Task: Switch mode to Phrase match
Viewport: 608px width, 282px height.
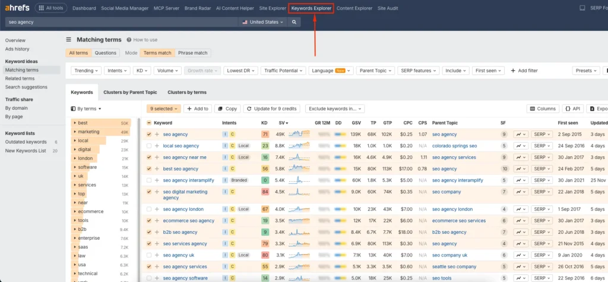Action: pyautogui.click(x=193, y=53)
